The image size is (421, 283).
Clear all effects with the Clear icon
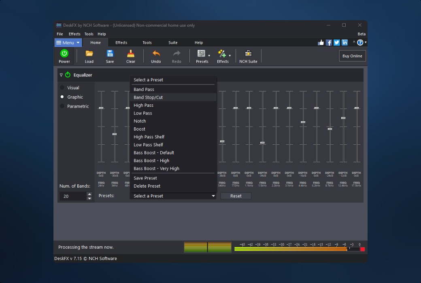point(130,53)
